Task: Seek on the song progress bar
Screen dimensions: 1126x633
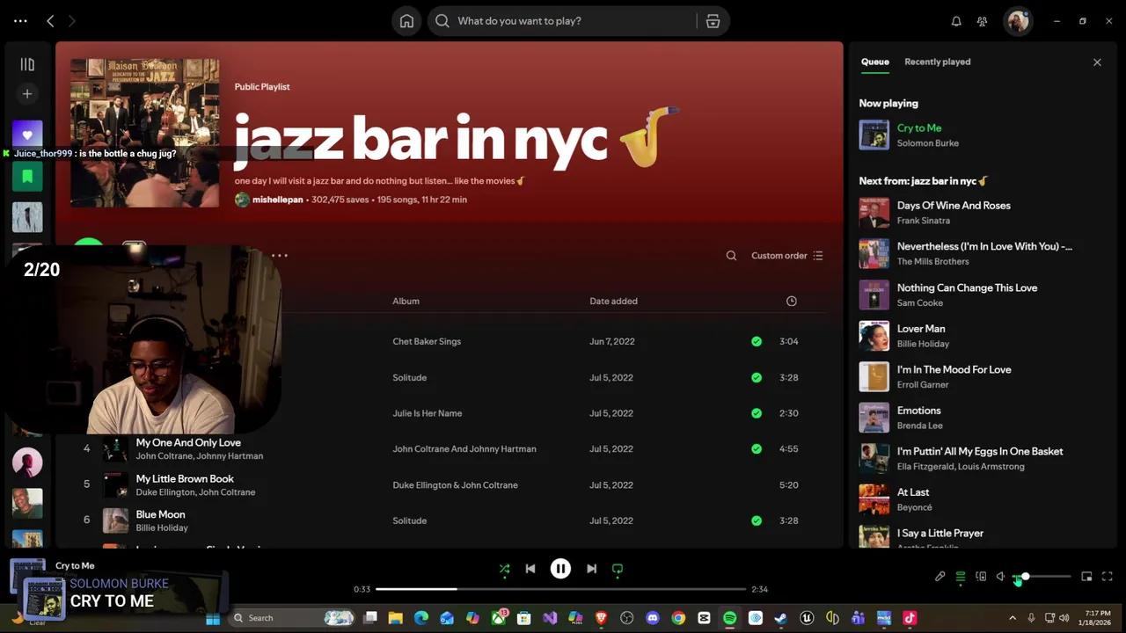Action: point(560,589)
